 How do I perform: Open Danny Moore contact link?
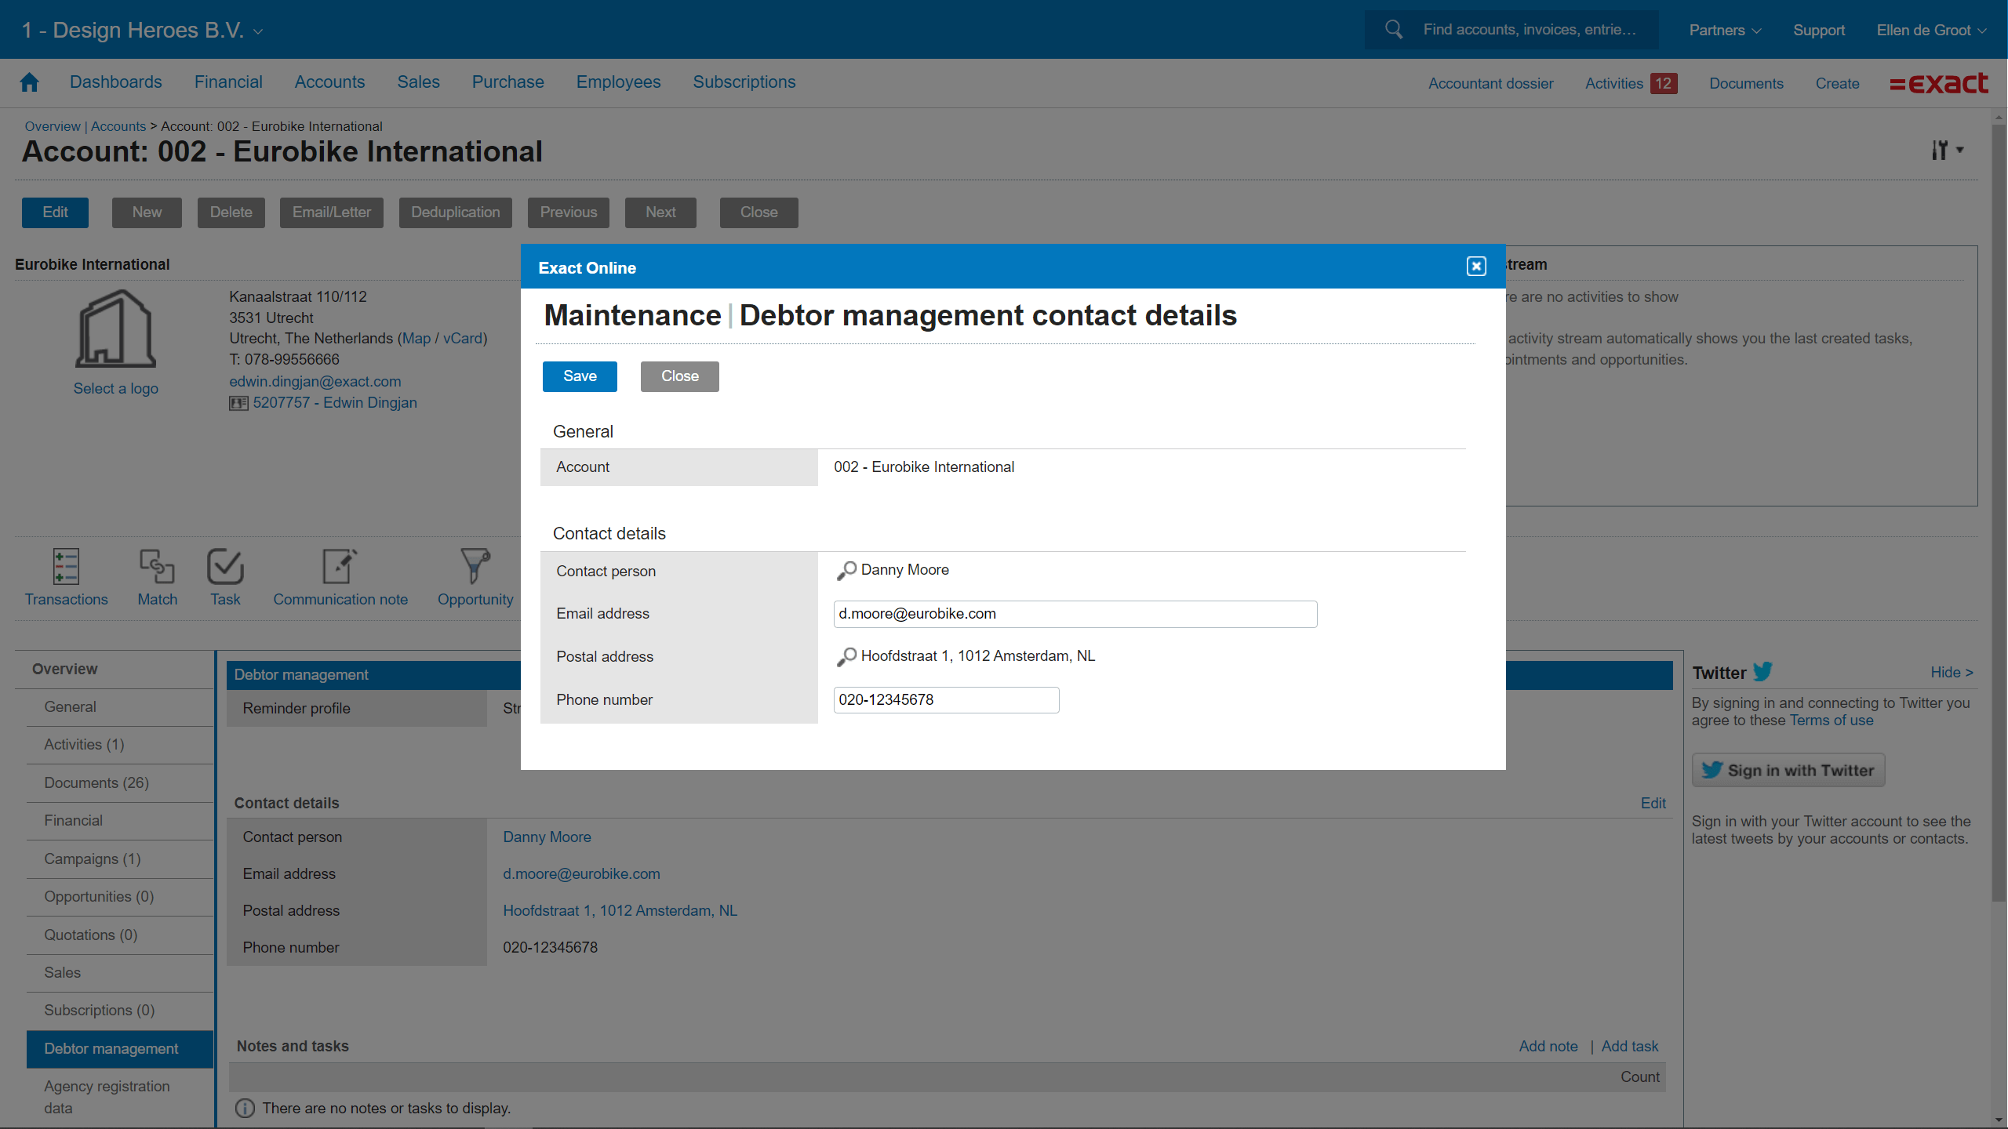tap(547, 837)
